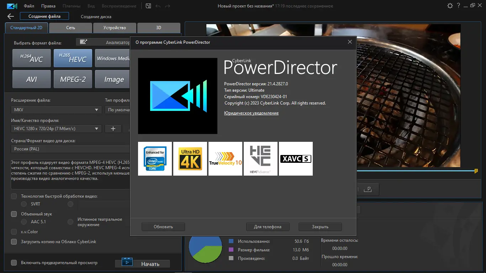Open the Юридическое уведомление link
The image size is (486, 273).
click(251, 113)
